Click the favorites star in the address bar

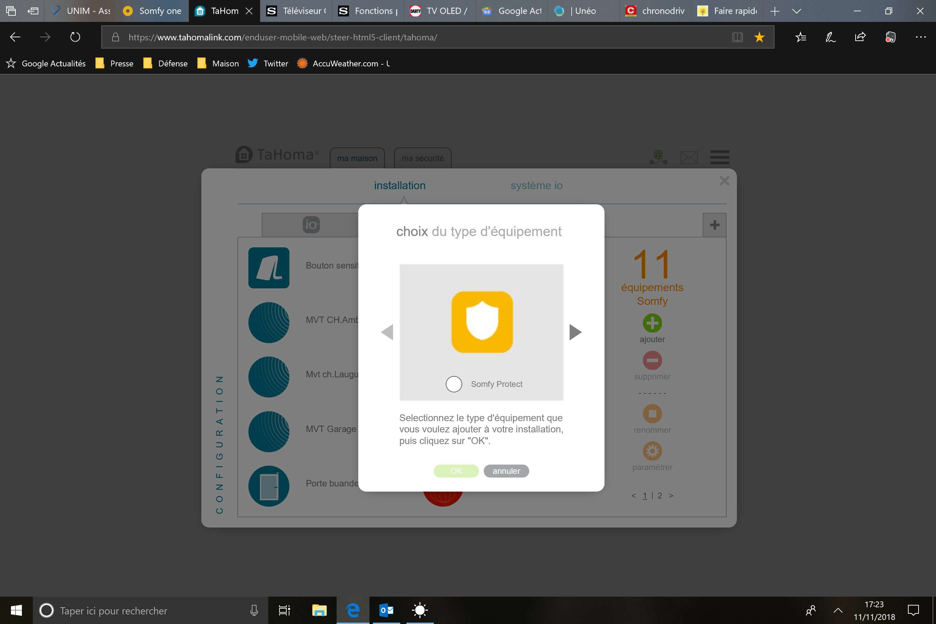759,37
